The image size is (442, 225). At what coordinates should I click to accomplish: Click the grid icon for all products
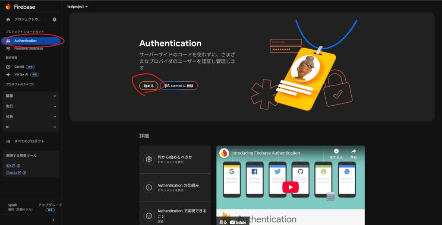(x=8, y=141)
